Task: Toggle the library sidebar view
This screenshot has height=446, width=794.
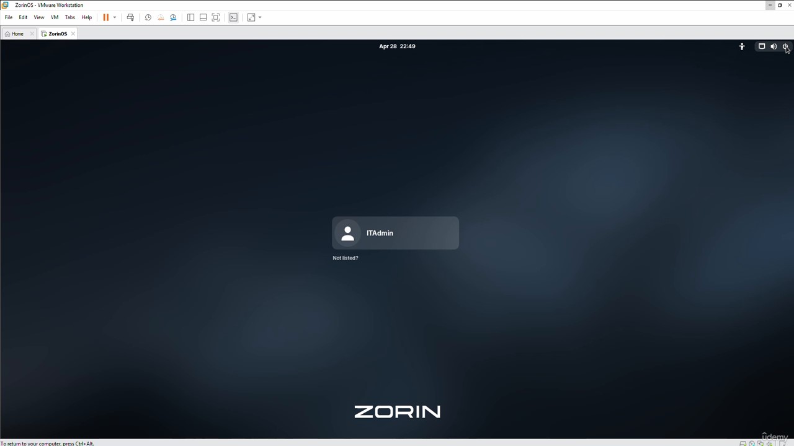Action: pos(190,17)
